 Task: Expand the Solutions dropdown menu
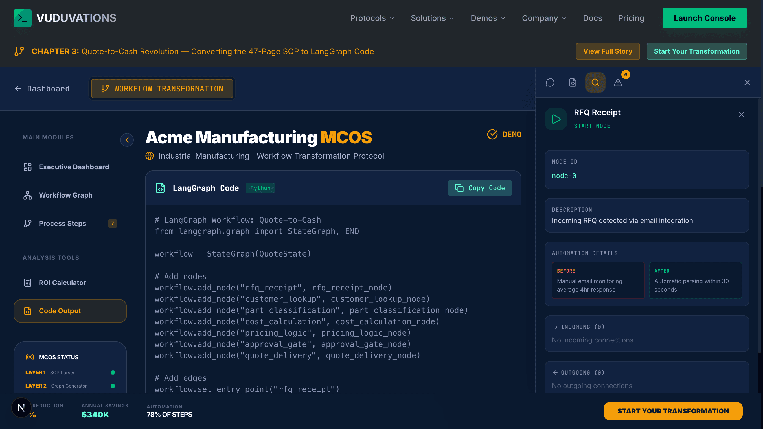point(433,18)
